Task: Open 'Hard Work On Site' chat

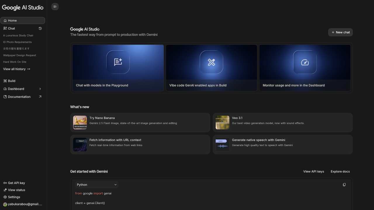Action: [x=15, y=62]
